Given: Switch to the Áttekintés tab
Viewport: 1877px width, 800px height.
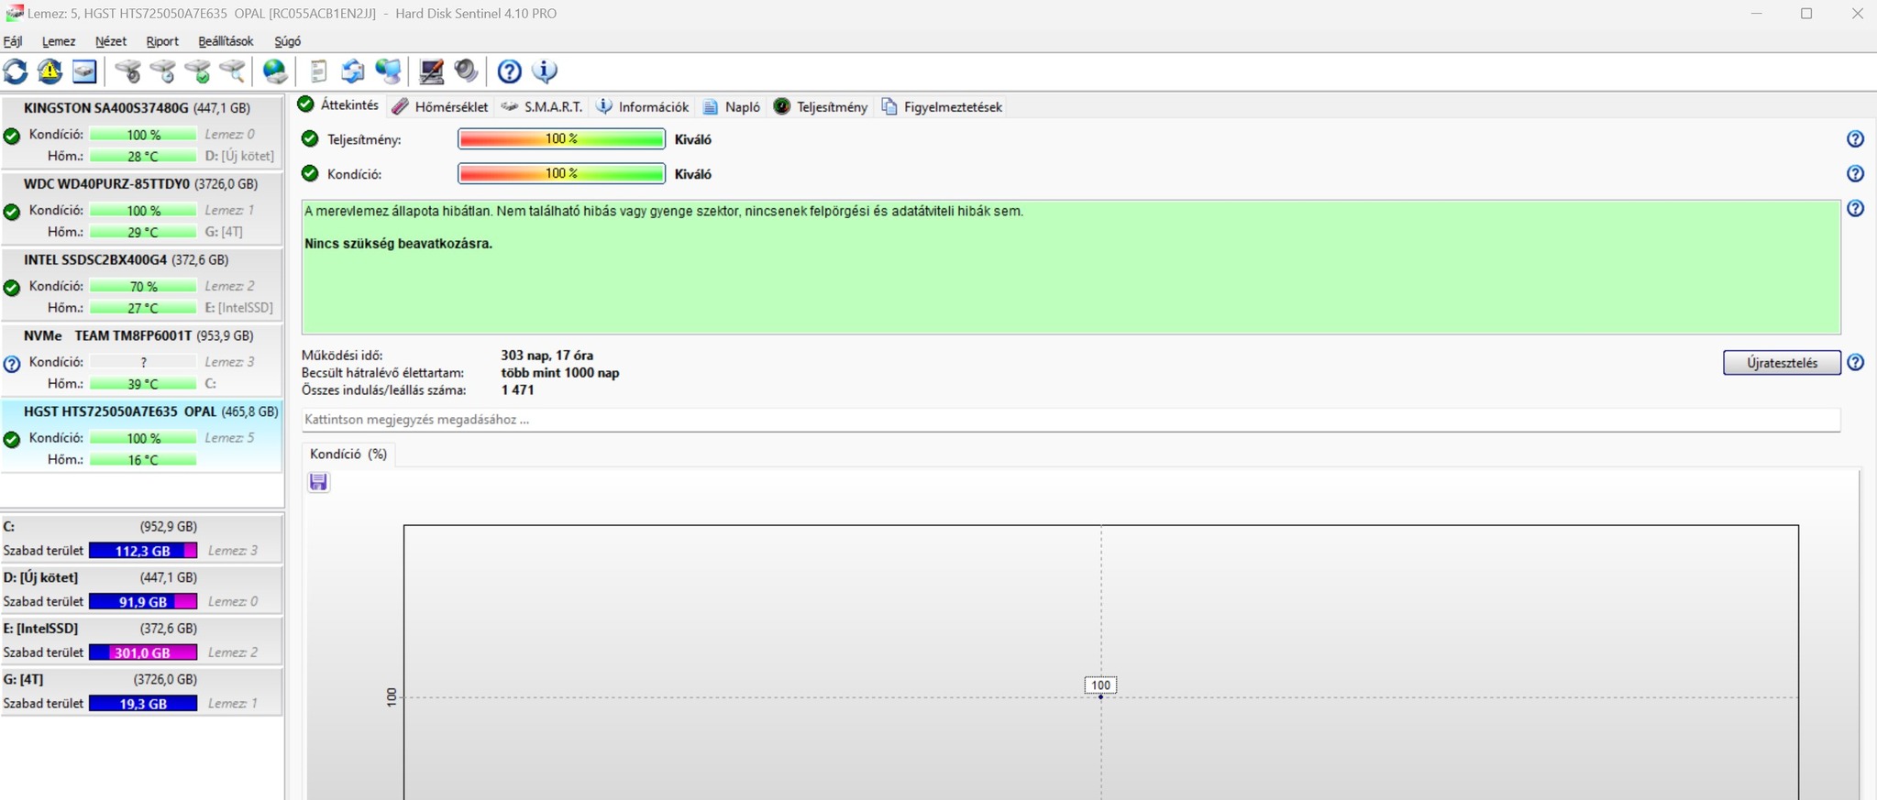Looking at the screenshot, I should click(338, 105).
